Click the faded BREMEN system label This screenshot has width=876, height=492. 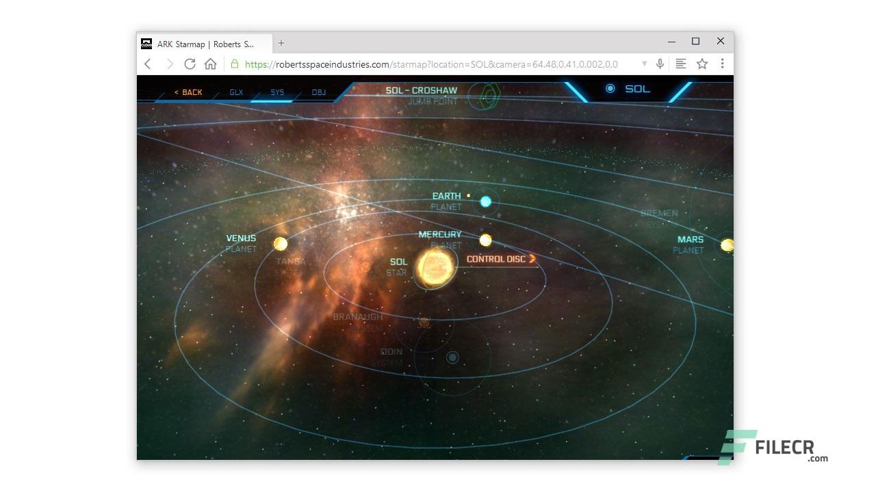point(659,213)
